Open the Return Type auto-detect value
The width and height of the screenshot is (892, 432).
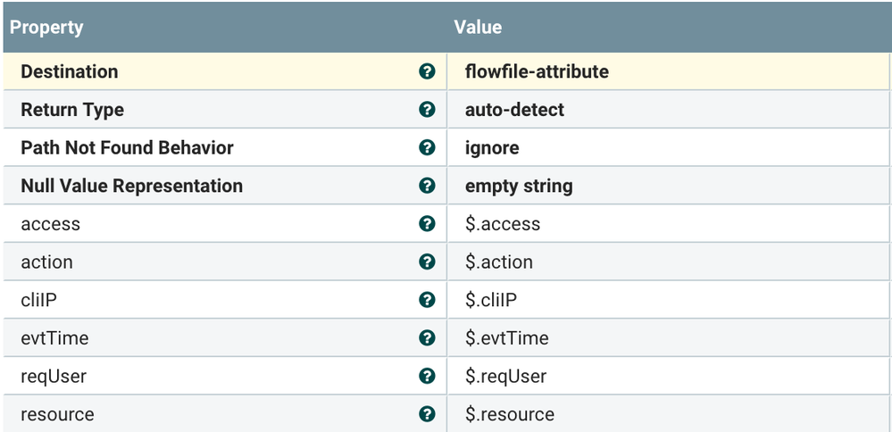[x=514, y=110]
